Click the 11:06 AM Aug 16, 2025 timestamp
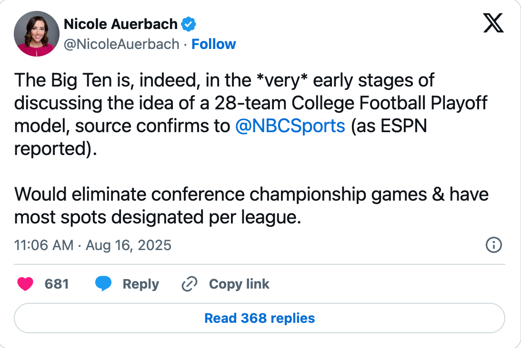Screen dimensions: 521x348 [x=93, y=245]
